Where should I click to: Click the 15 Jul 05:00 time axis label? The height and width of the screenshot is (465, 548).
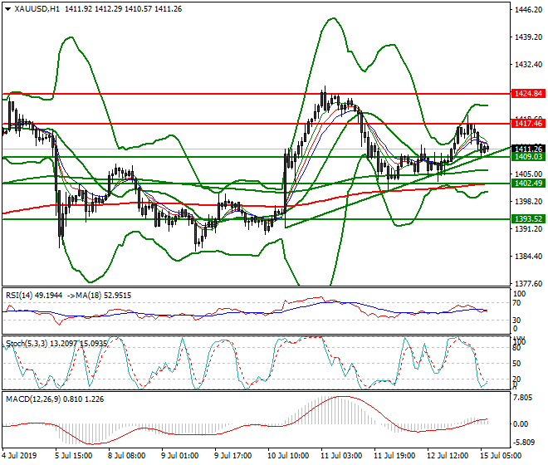click(501, 456)
